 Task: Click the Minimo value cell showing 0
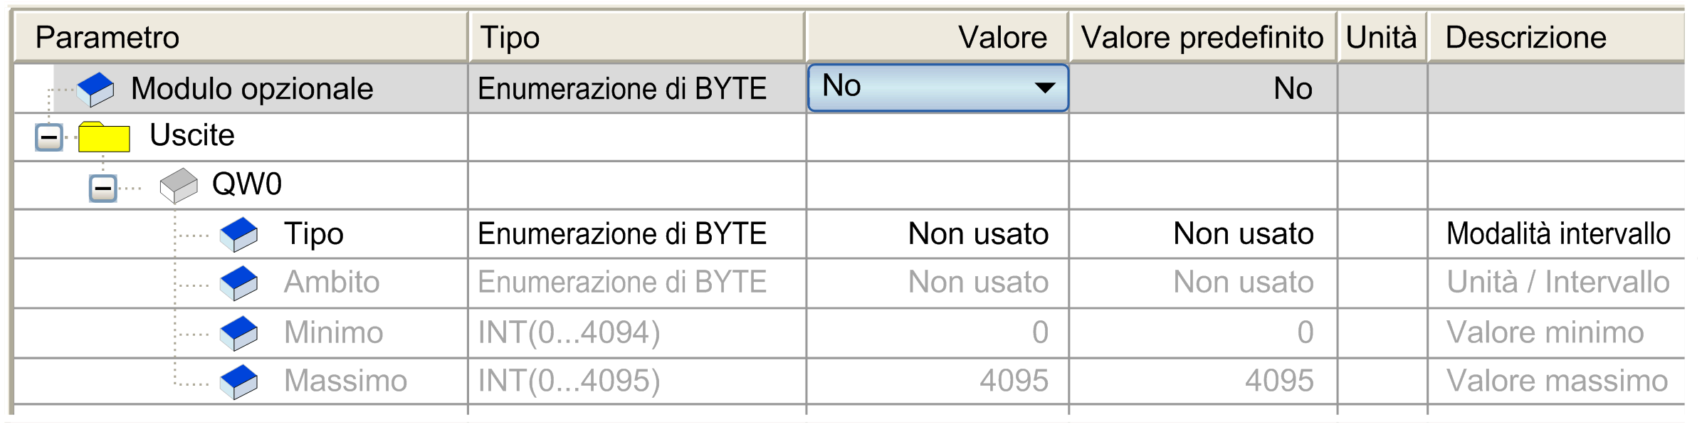(1039, 332)
